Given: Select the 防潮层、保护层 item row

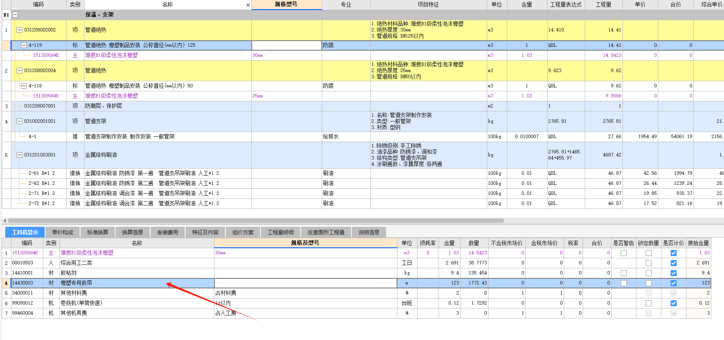Looking at the screenshot, I should click(362, 106).
